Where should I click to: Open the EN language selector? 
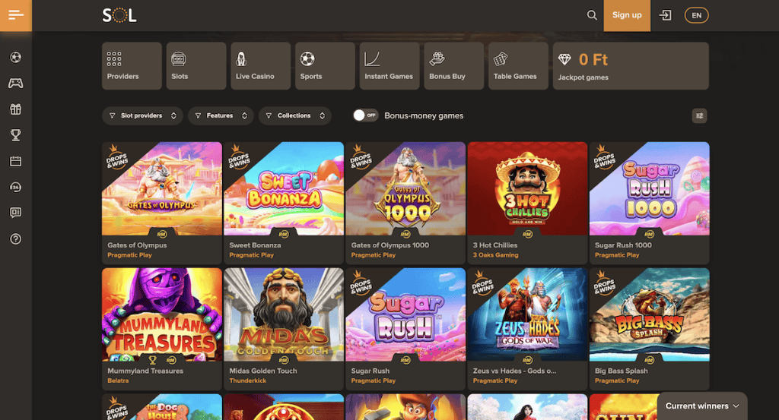click(696, 15)
